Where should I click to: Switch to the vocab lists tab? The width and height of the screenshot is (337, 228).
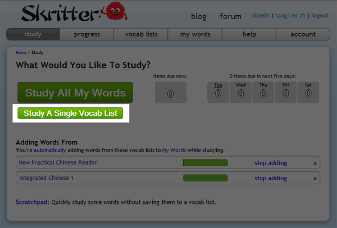140,34
